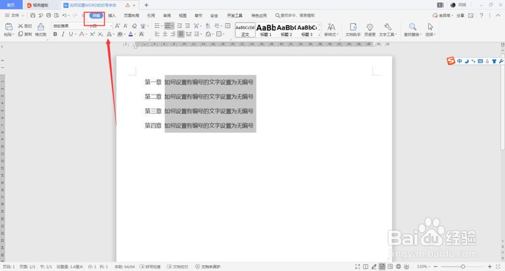Right-align text using the paragraph icon
505x271 pixels.
coord(173,34)
